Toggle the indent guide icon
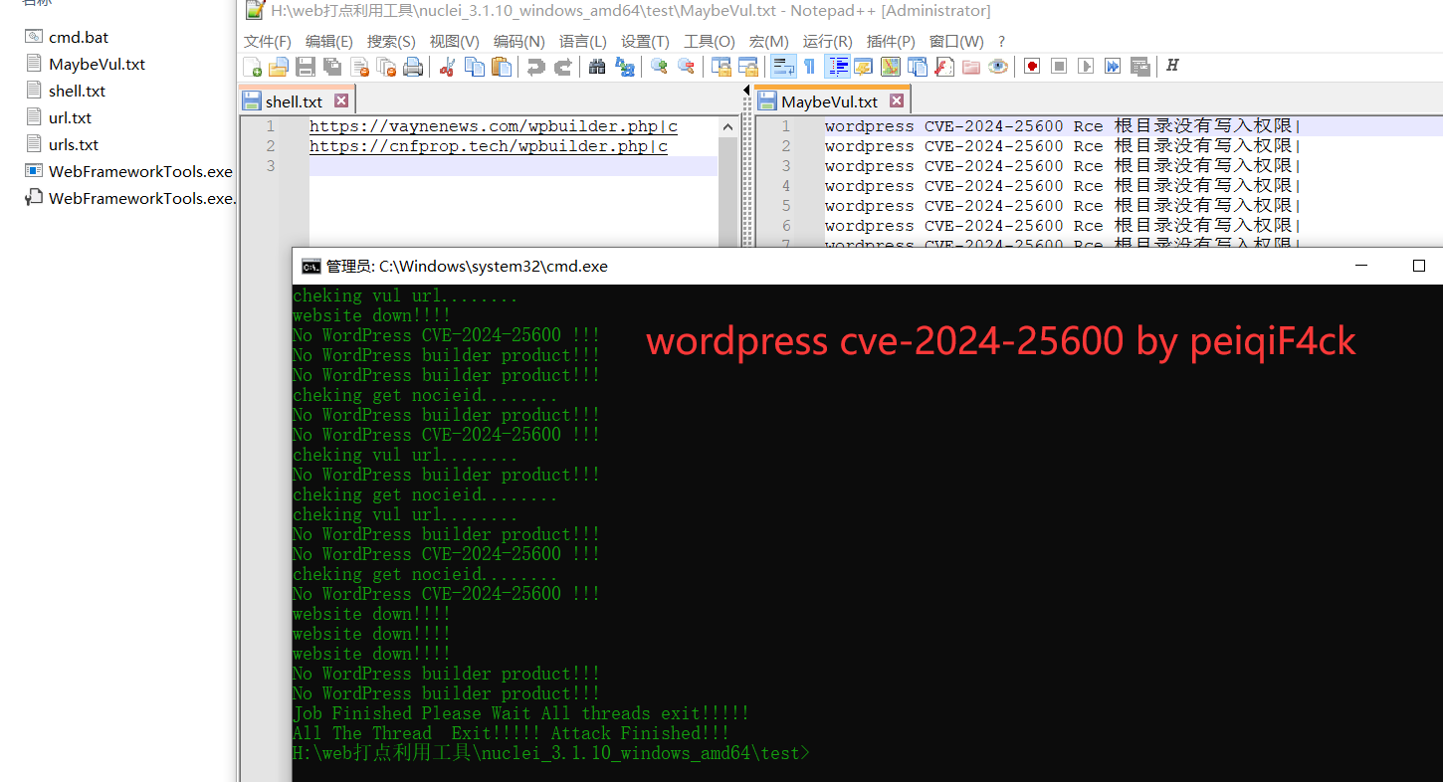The image size is (1443, 782). pyautogui.click(x=838, y=67)
